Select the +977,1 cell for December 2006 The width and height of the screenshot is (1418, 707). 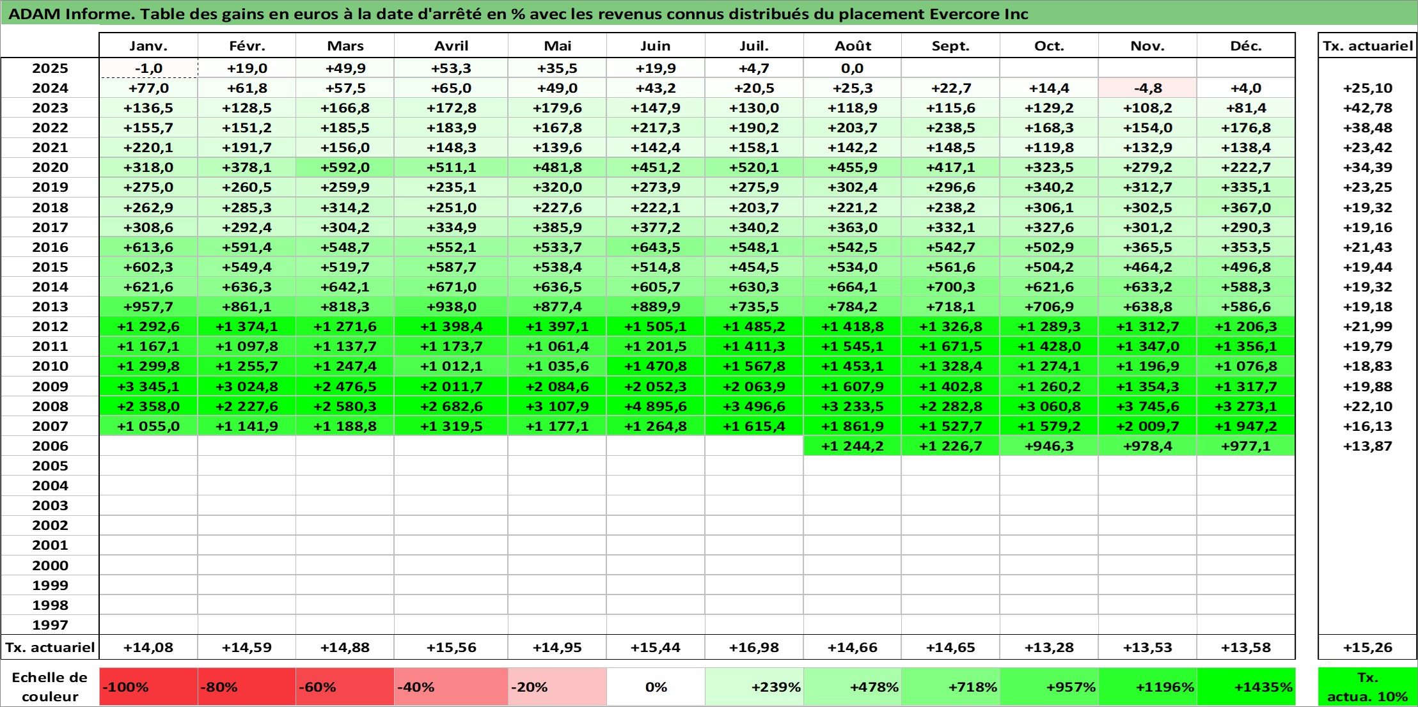pyautogui.click(x=1245, y=446)
